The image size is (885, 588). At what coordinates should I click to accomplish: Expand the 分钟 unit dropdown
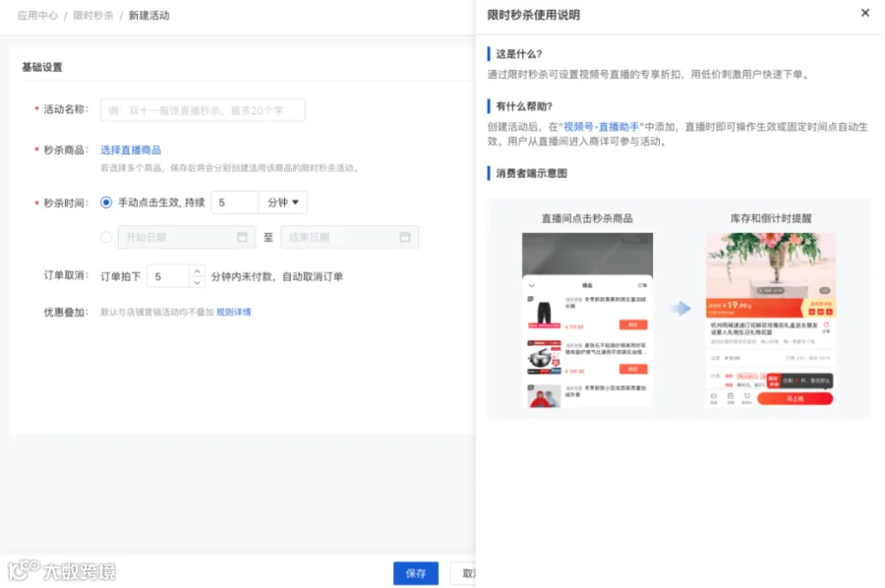[x=283, y=203]
